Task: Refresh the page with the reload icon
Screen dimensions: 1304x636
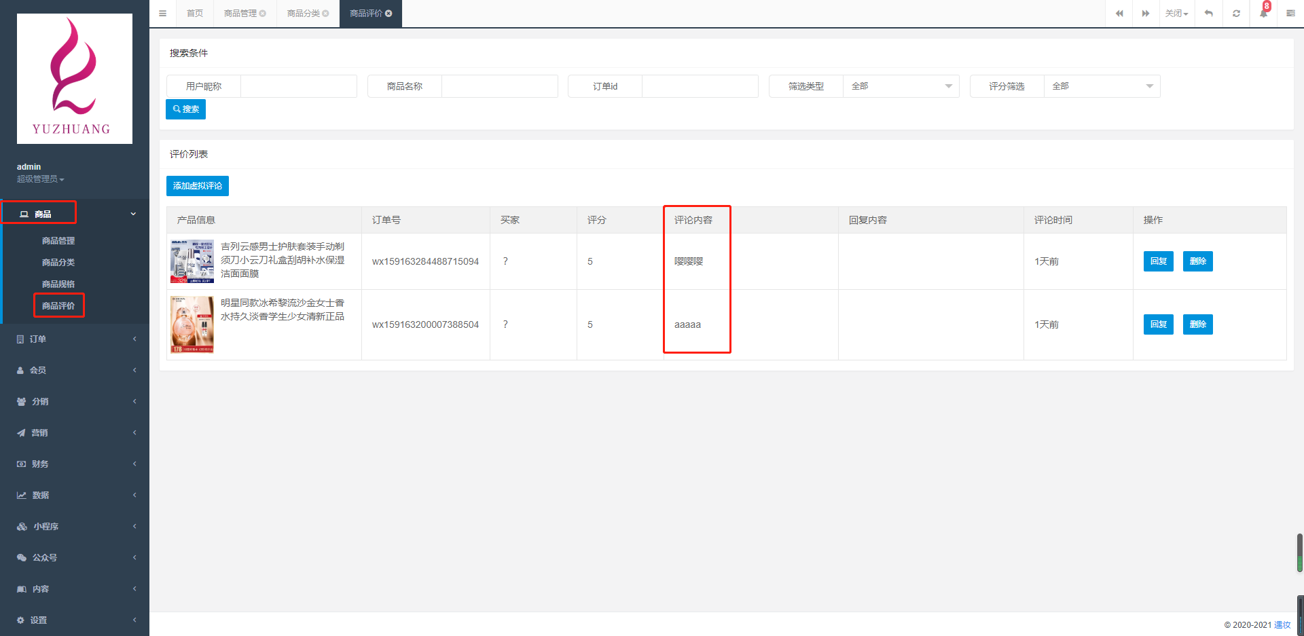Action: 1236,14
